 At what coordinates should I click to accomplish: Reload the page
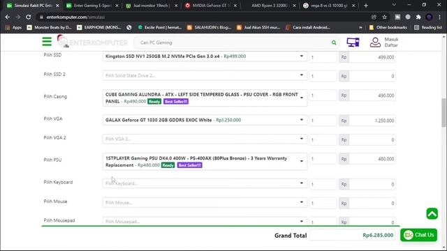click(29, 17)
